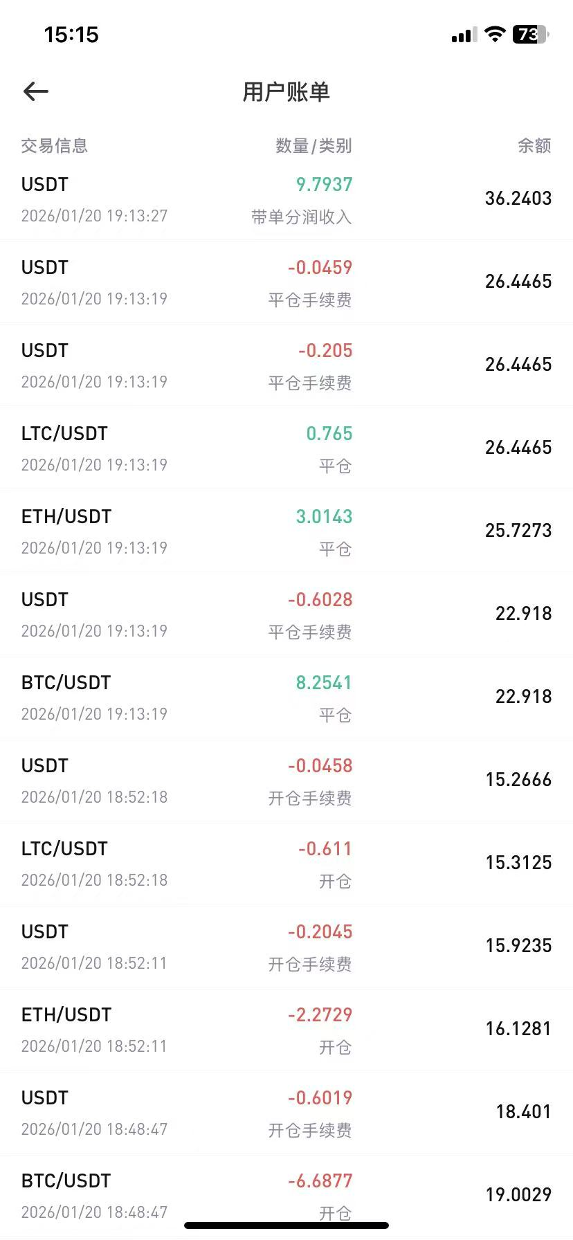The width and height of the screenshot is (573, 1240).
Task: Tap the 数量/类别 column header
Action: click(313, 145)
